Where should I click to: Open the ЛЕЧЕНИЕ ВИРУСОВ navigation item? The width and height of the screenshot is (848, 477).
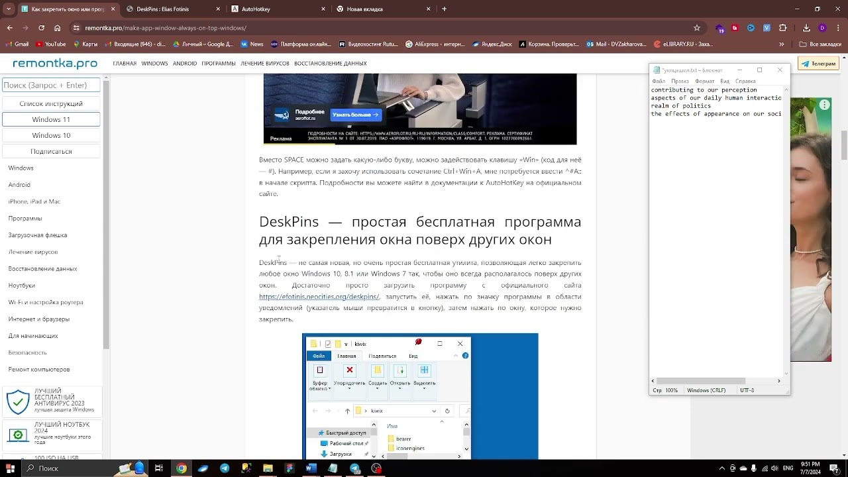tap(265, 64)
